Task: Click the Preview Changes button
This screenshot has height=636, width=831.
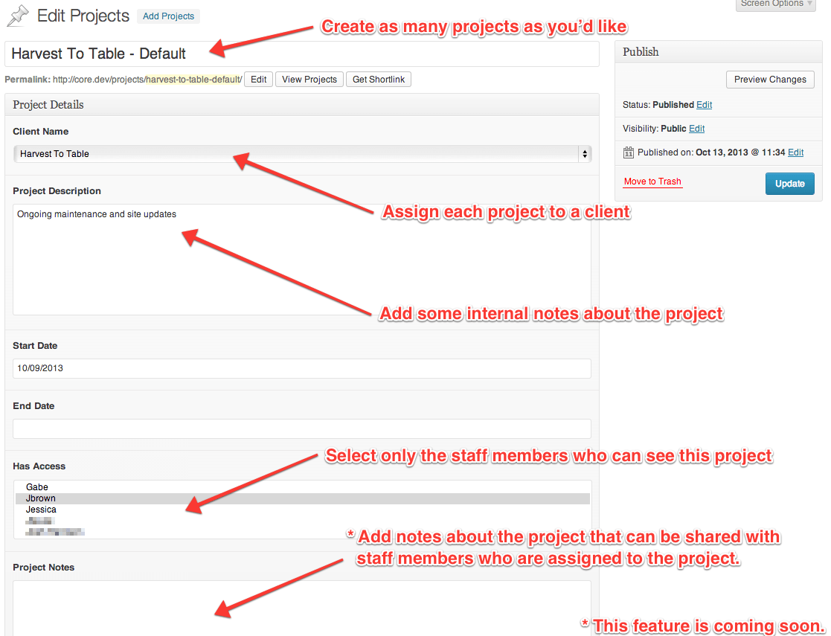Action: 770,80
